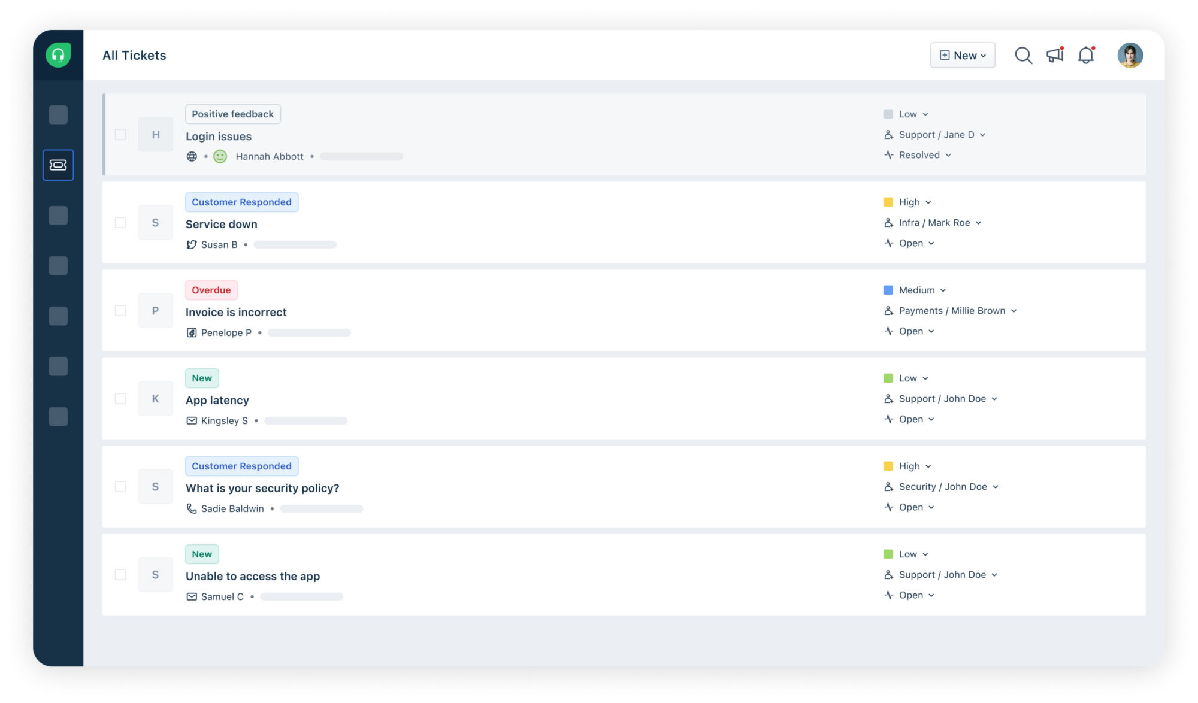Open the notifications bell icon
The height and width of the screenshot is (703, 1198).
tap(1087, 55)
